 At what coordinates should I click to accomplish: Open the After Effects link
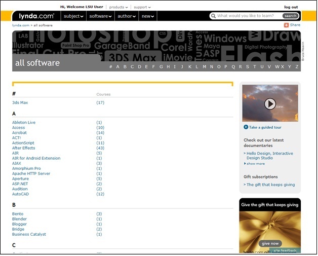tap(23, 148)
